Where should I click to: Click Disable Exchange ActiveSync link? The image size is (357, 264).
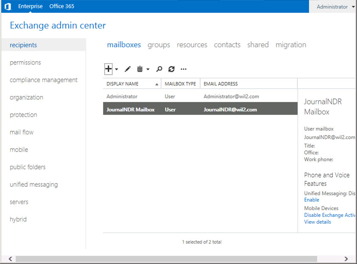coord(330,215)
